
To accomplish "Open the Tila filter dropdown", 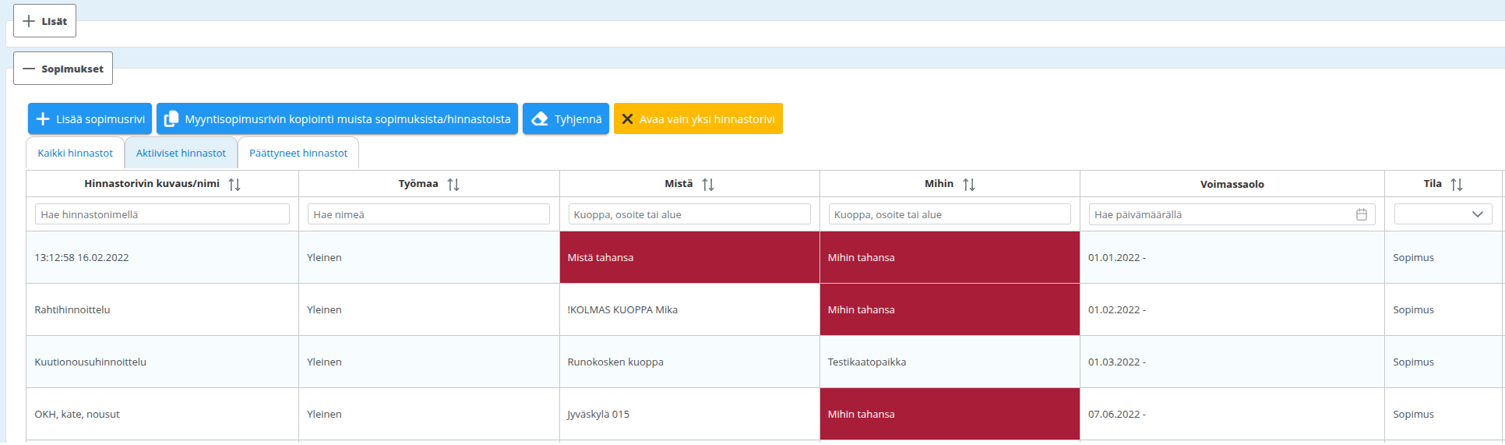I will (x=1443, y=214).
